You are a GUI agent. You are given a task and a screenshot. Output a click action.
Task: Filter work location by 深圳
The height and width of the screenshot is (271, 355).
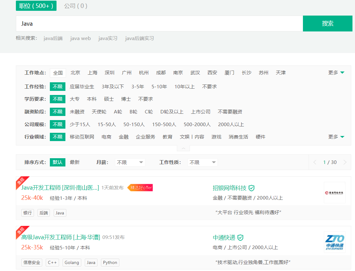click(110, 73)
